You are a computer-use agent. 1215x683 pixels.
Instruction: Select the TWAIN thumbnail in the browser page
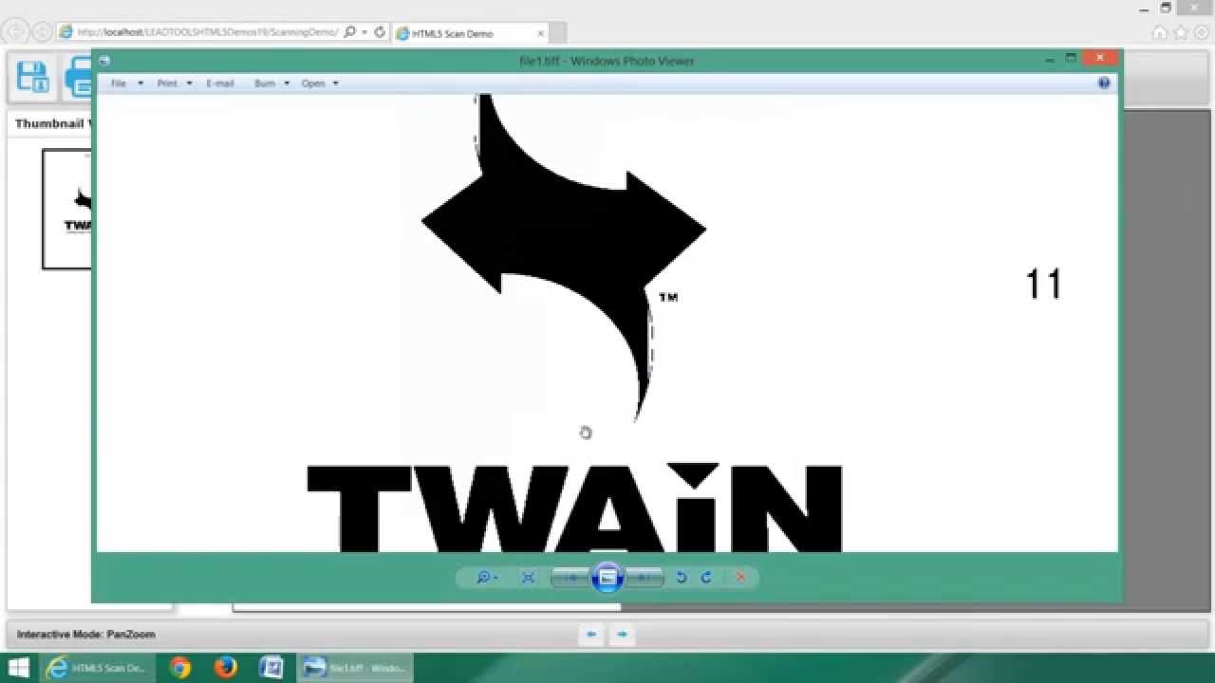pyautogui.click(x=67, y=209)
